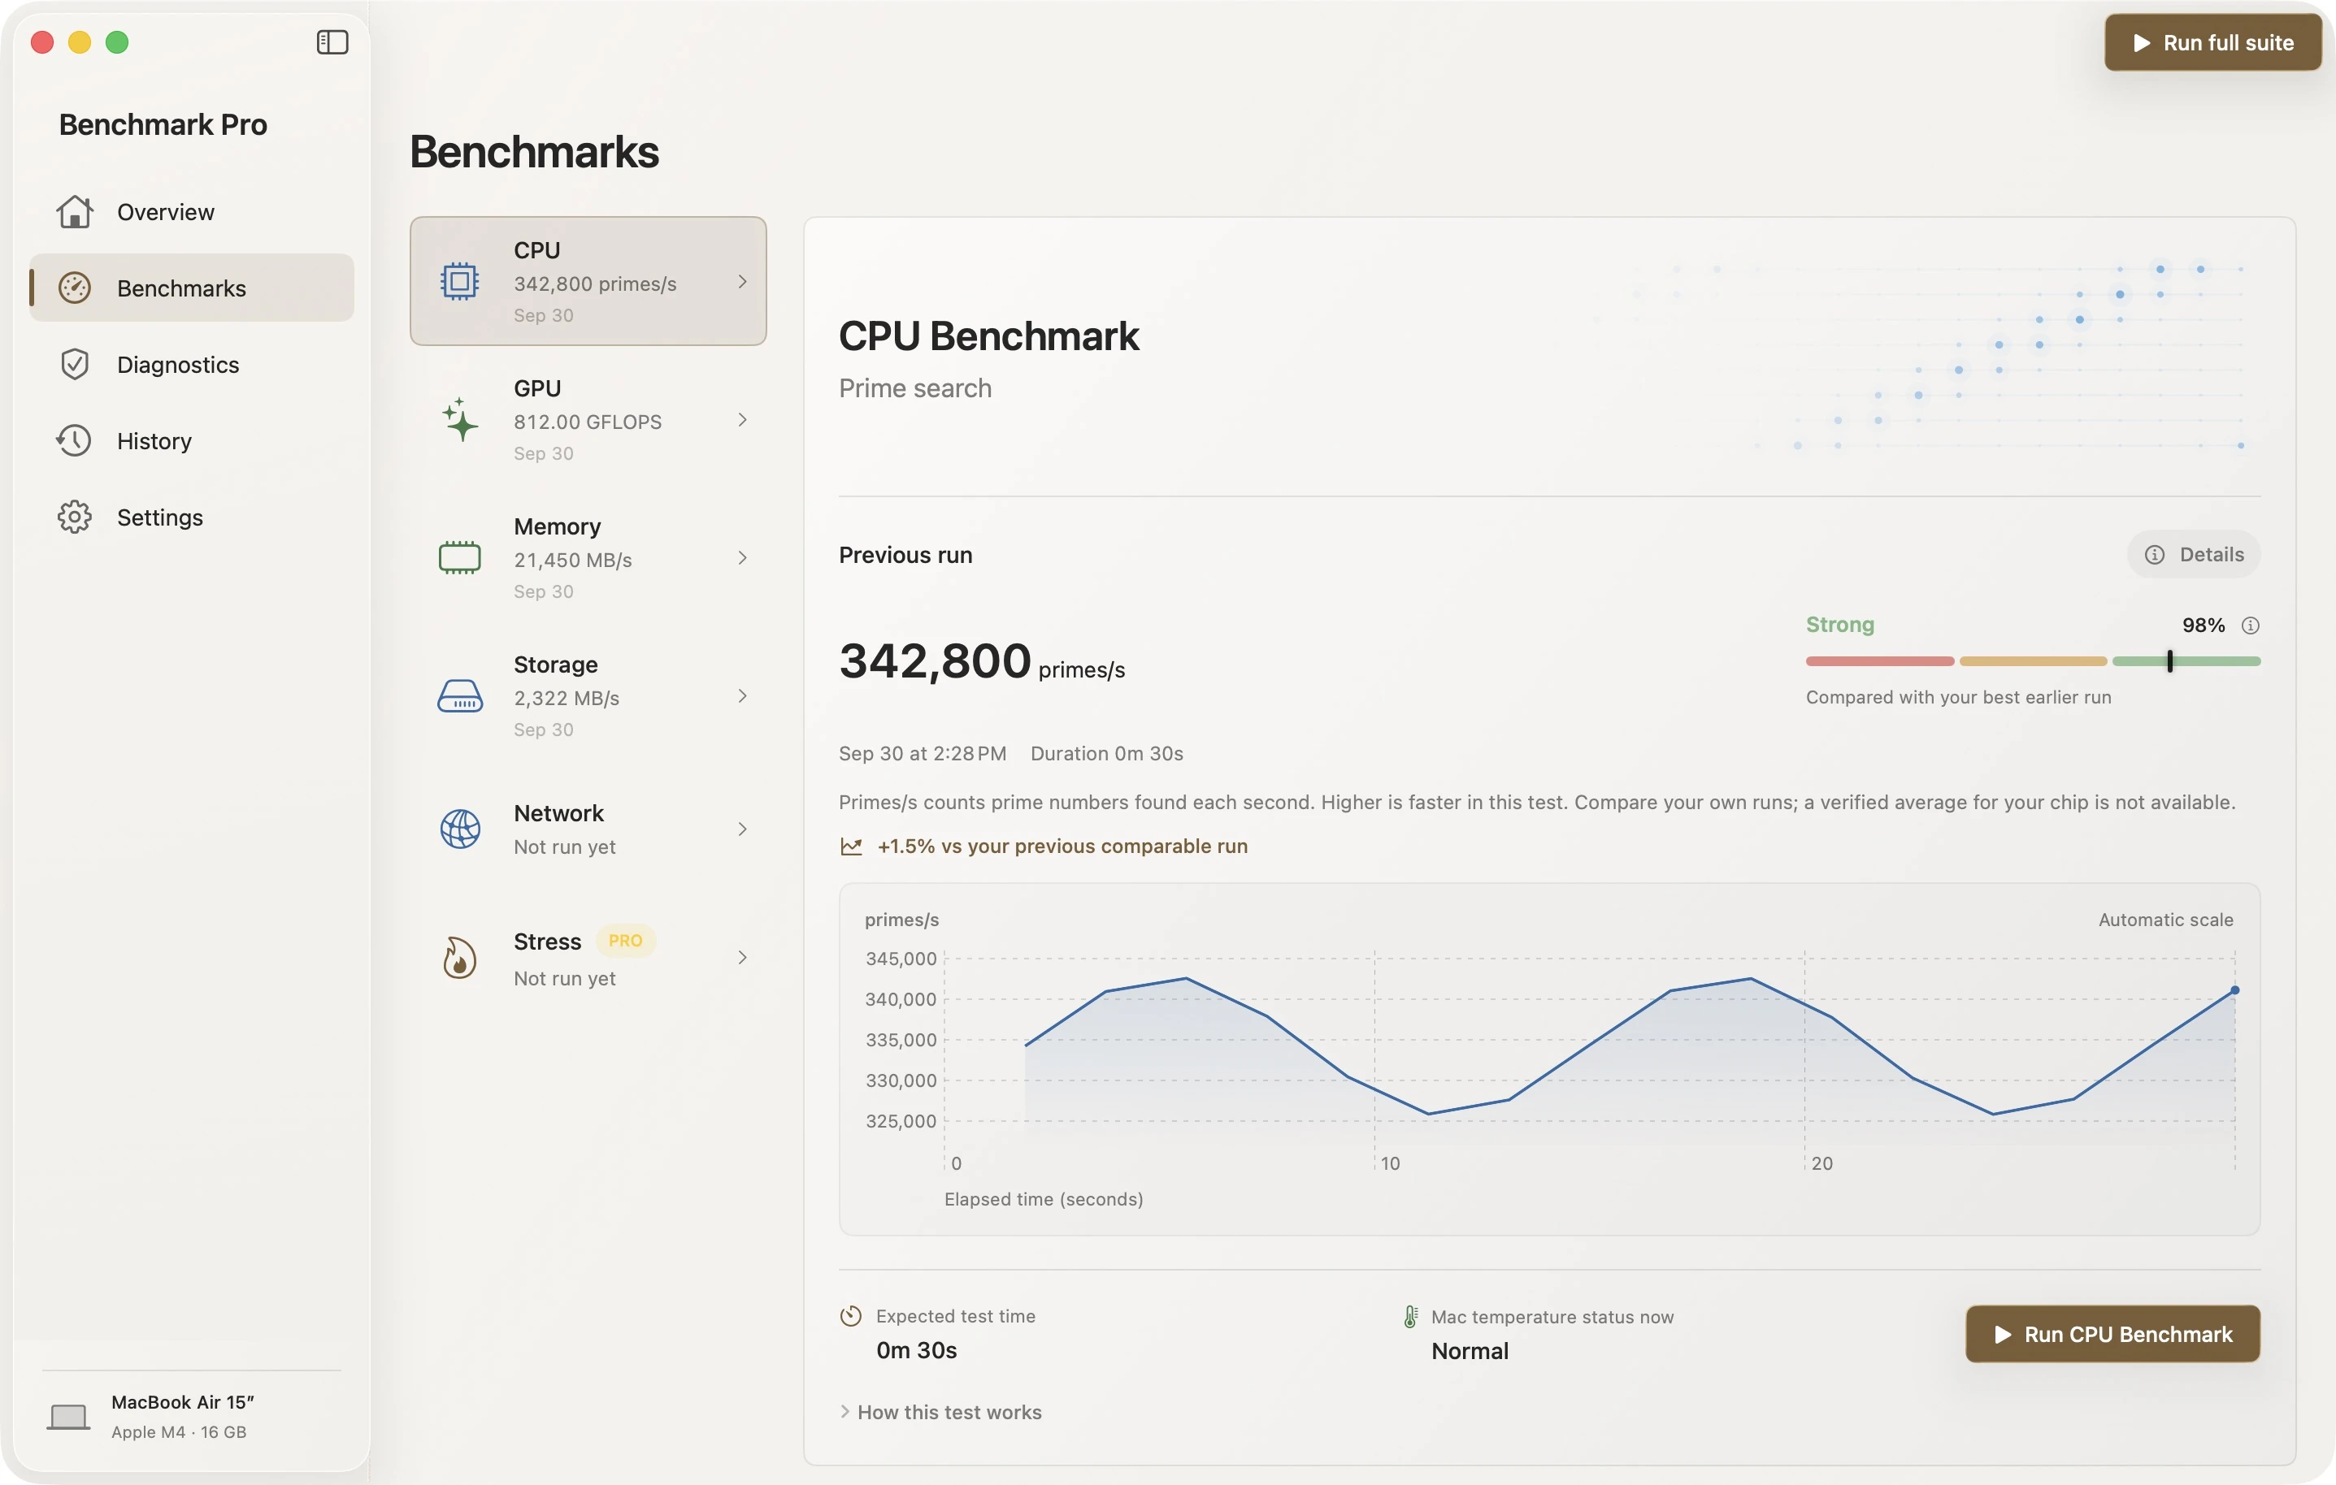2336x1485 pixels.
Task: Select Diagnostics in the sidebar
Action: pyautogui.click(x=192, y=365)
